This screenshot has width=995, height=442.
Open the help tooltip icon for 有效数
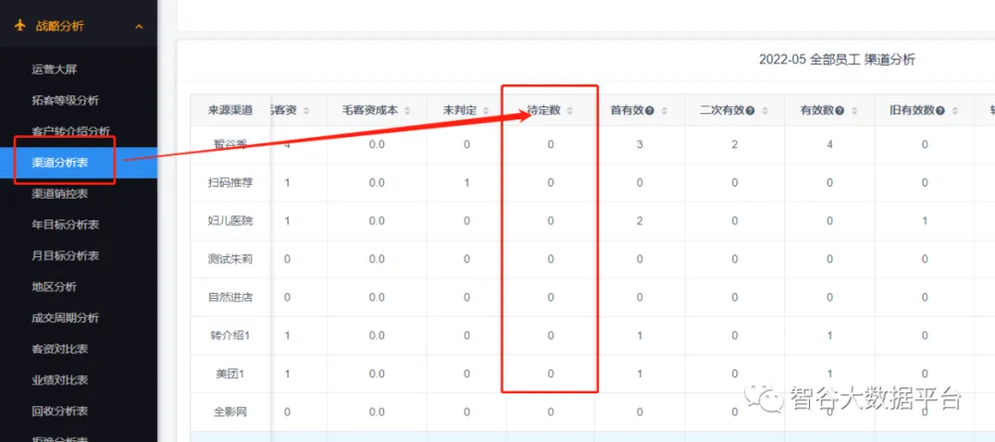[841, 110]
